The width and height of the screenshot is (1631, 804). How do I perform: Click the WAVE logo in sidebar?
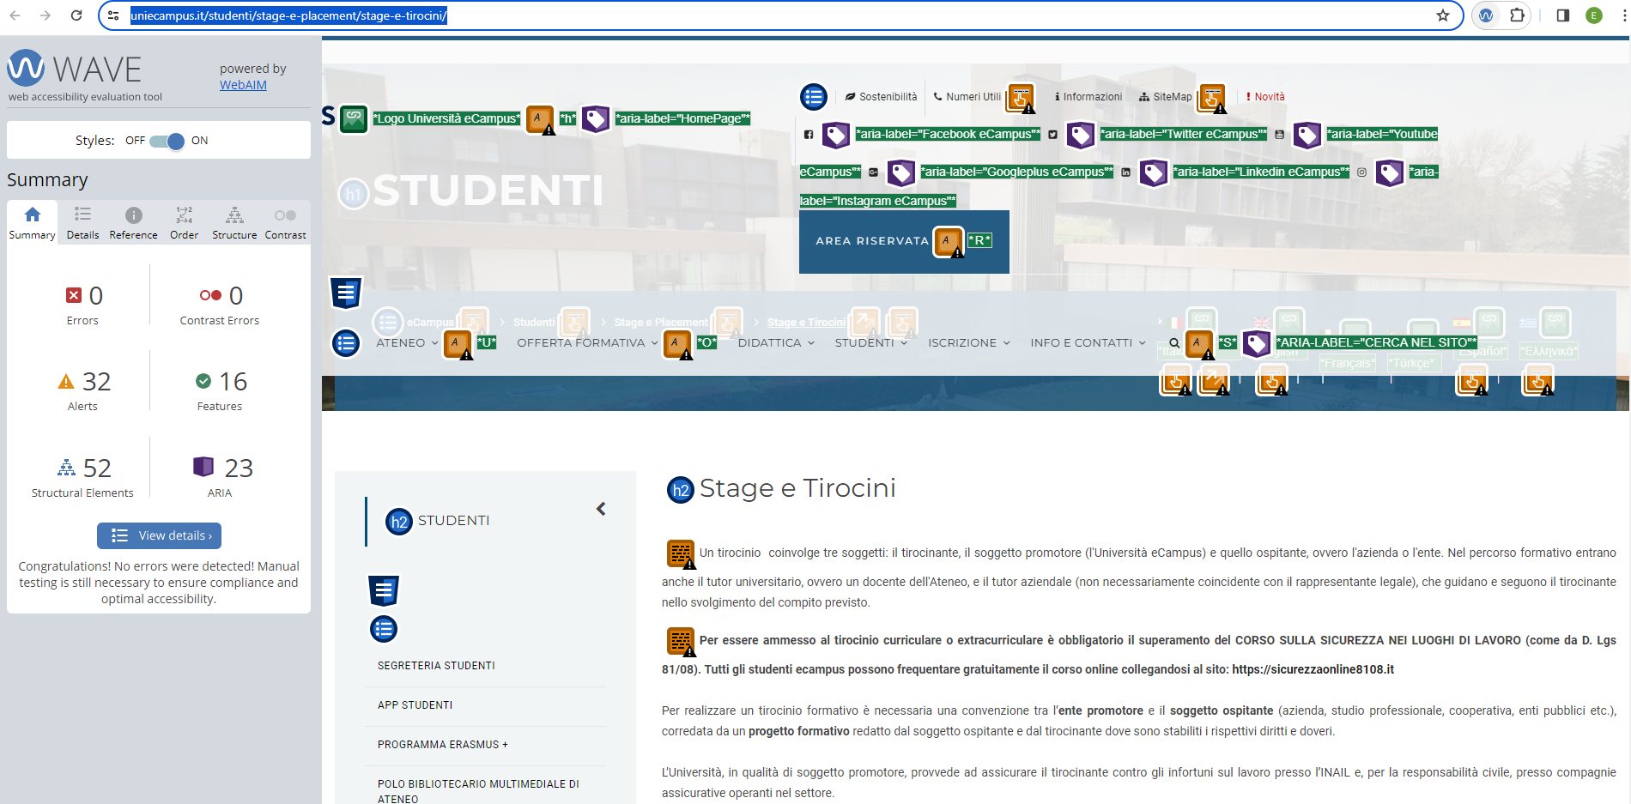coord(75,70)
